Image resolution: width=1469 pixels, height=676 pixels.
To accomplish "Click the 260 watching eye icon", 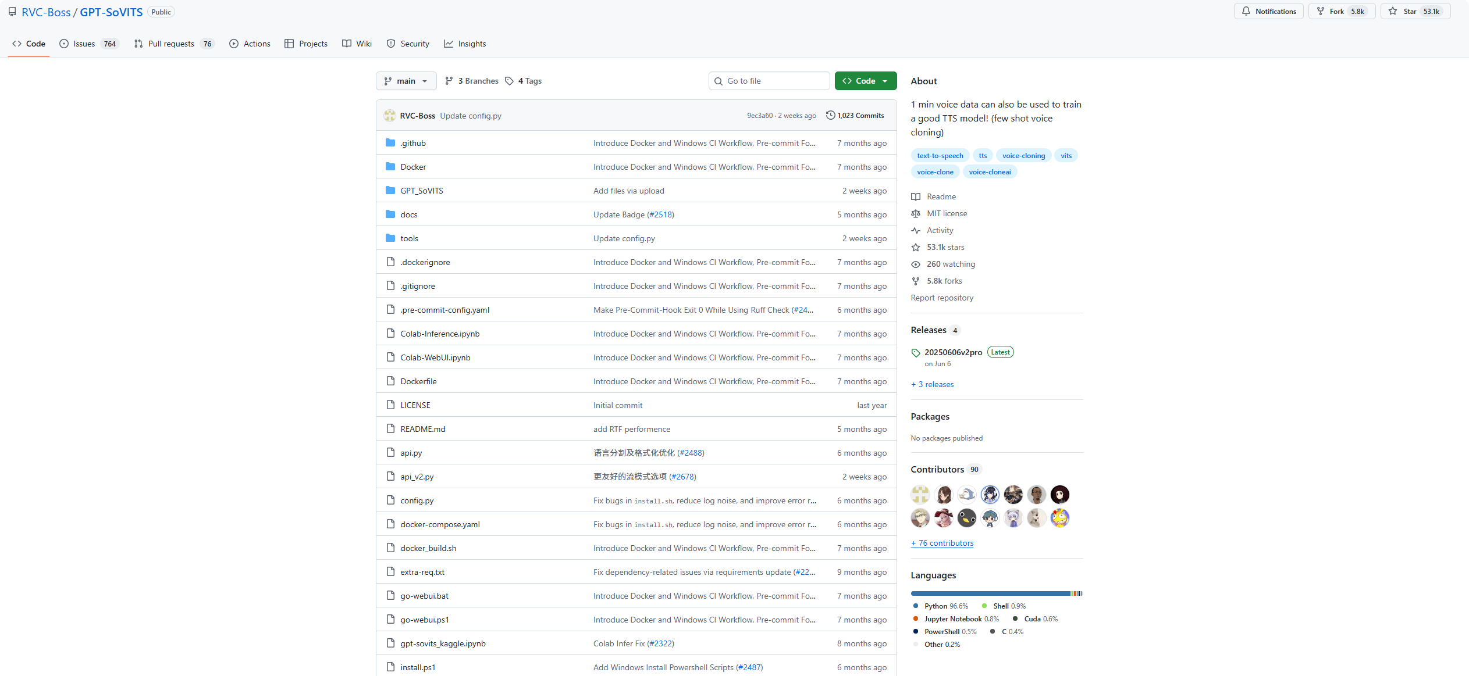I will 916,264.
